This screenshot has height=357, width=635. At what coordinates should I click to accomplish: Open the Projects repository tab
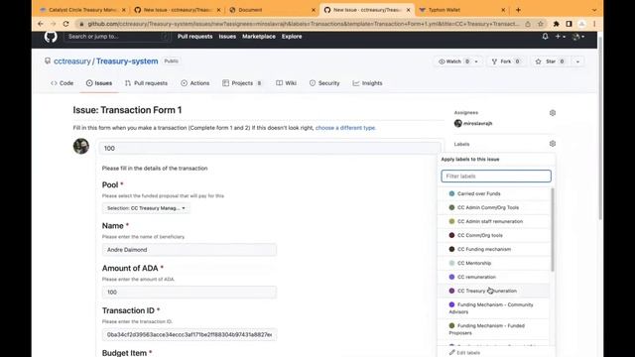coord(242,83)
